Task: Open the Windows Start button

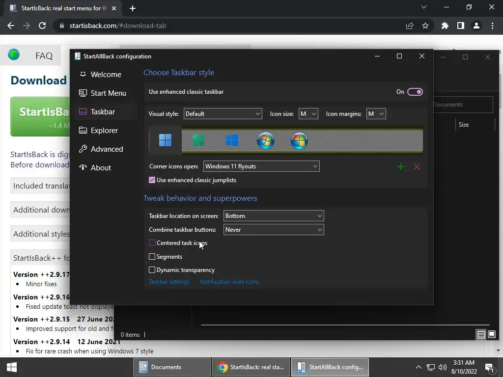Action: (12, 367)
